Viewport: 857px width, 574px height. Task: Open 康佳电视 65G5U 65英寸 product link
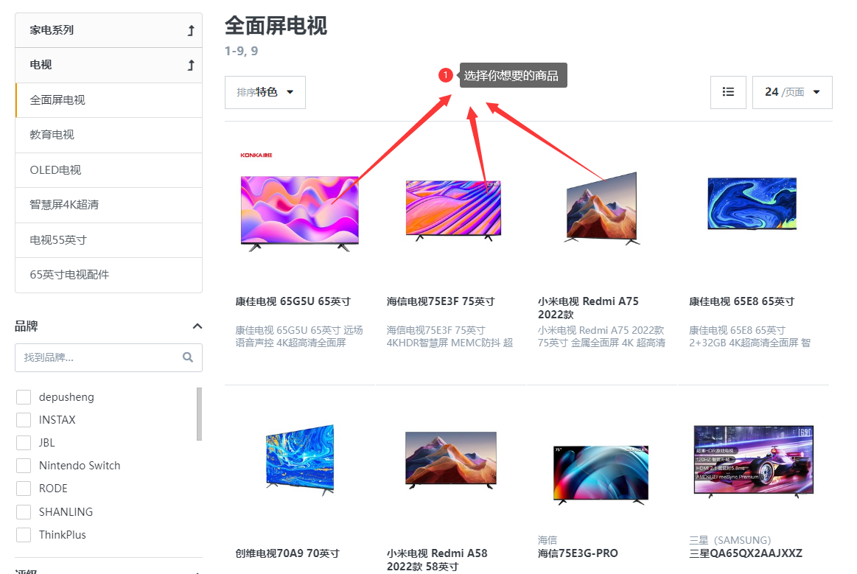[x=293, y=301]
